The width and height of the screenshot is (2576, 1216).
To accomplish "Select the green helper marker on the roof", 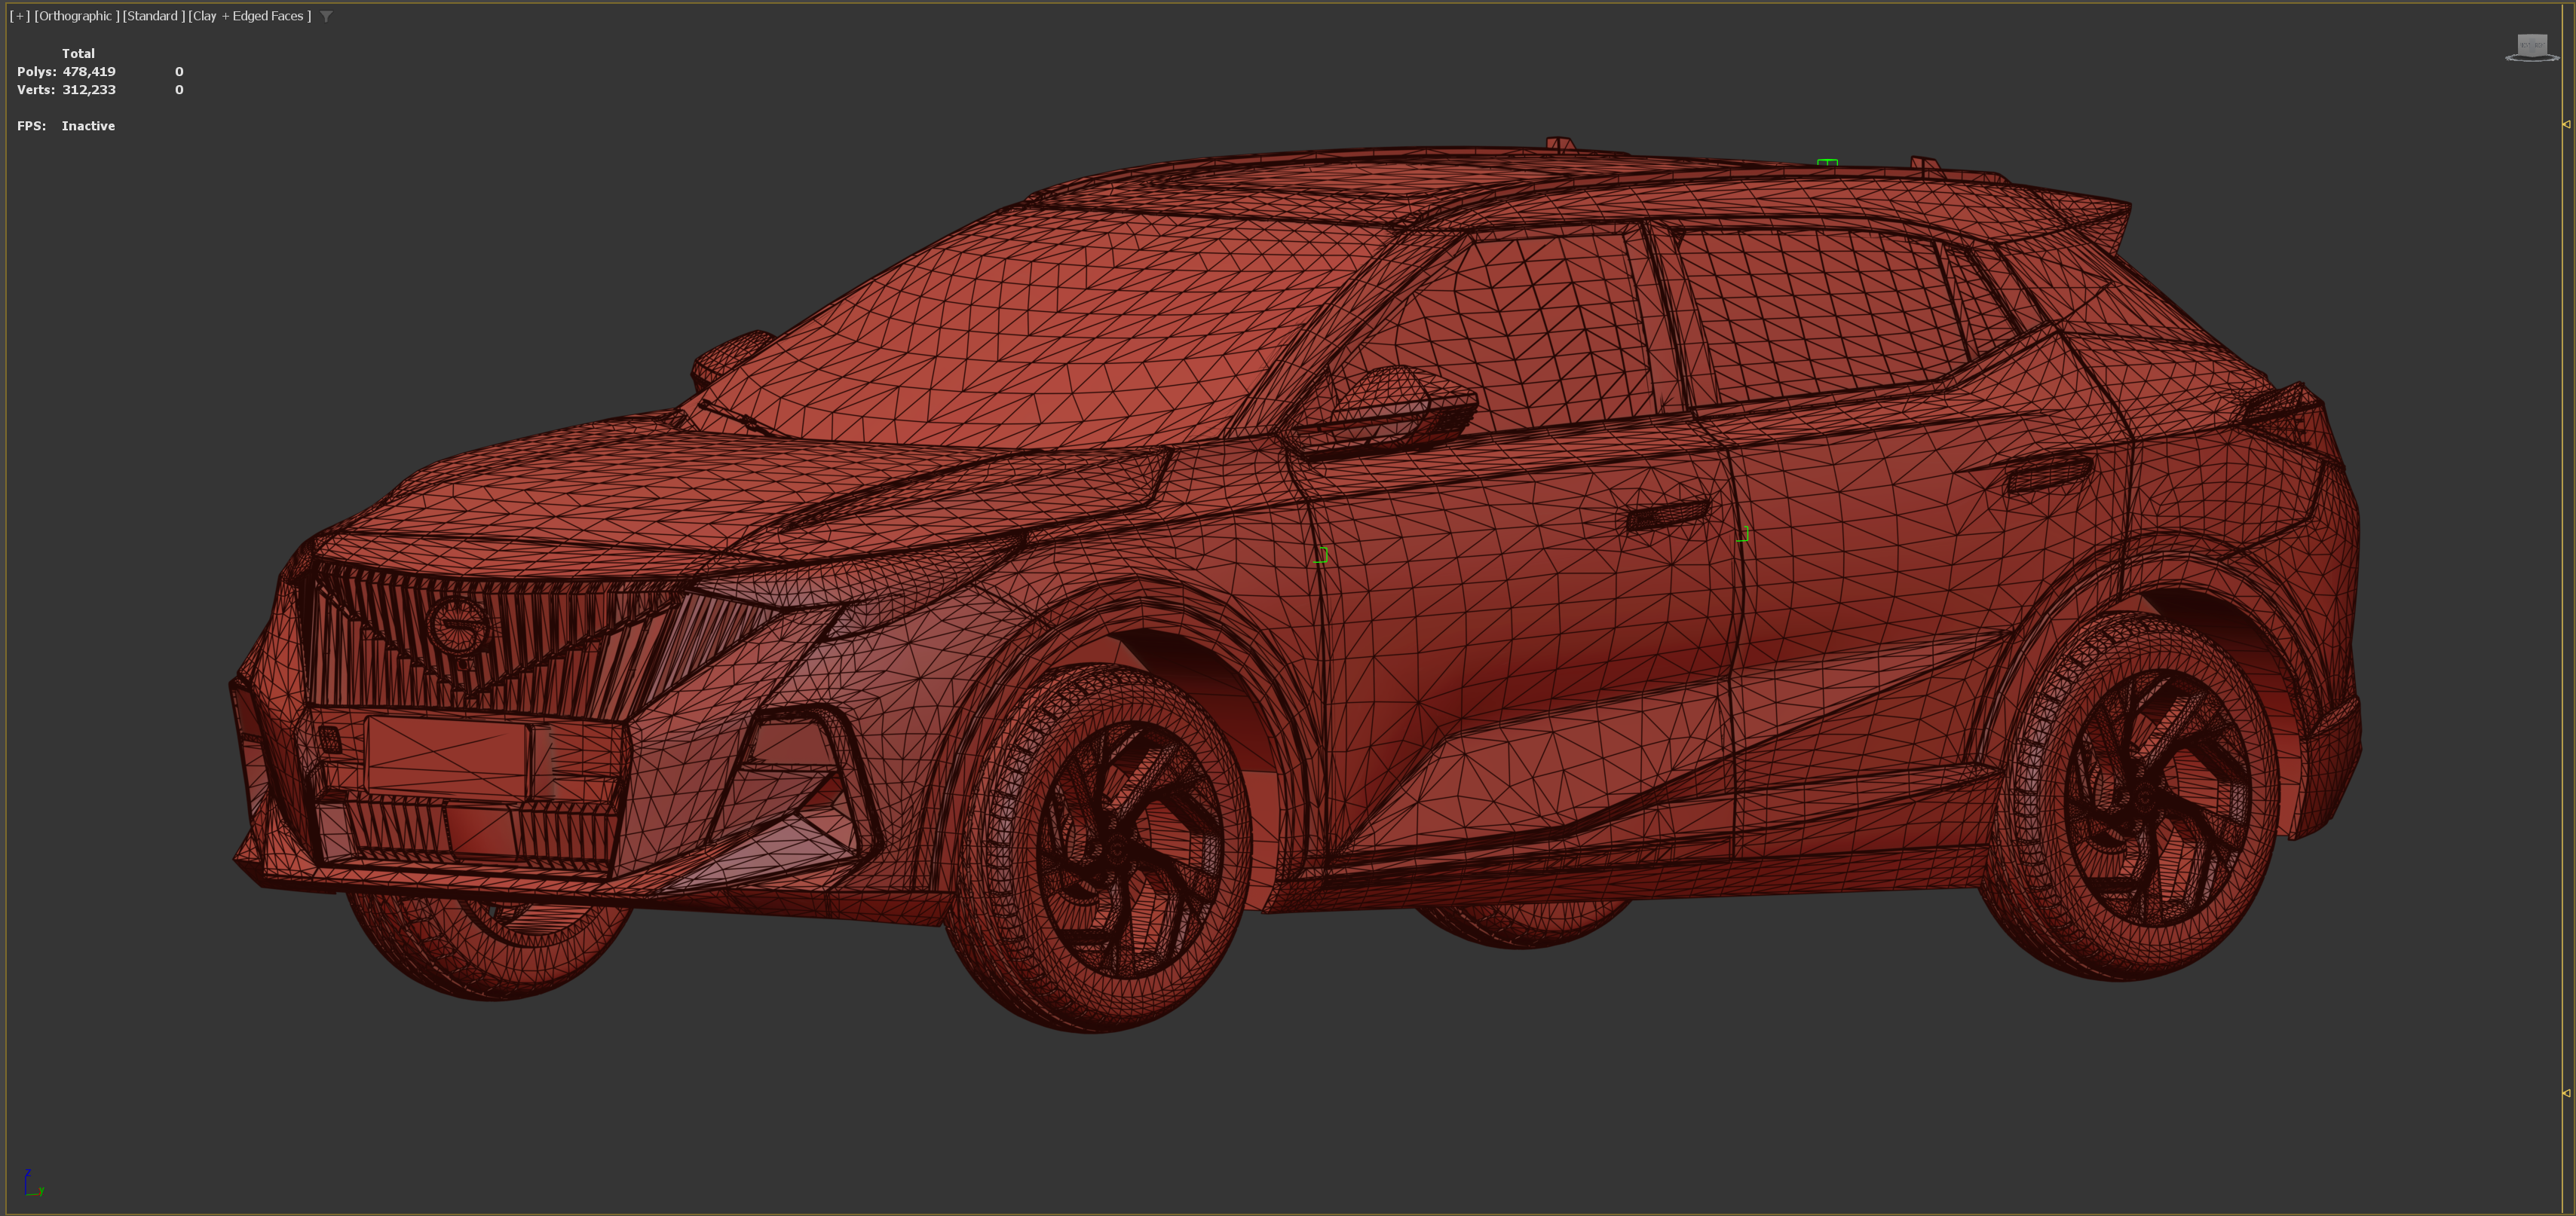I will point(1827,162).
